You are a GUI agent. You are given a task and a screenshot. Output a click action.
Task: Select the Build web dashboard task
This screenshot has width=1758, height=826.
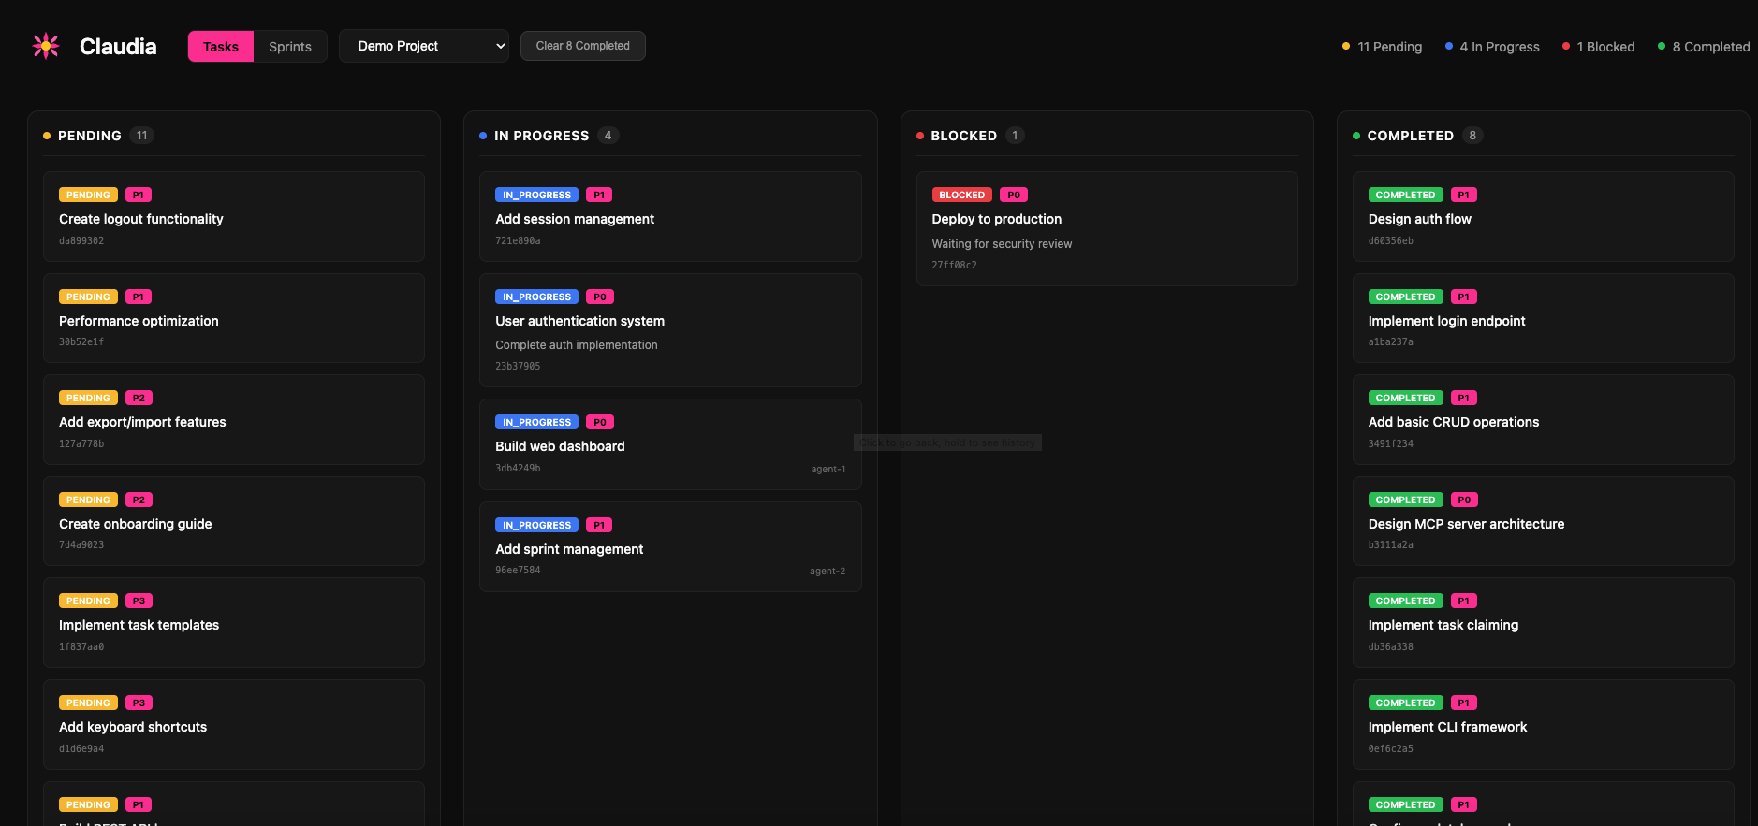click(x=670, y=445)
